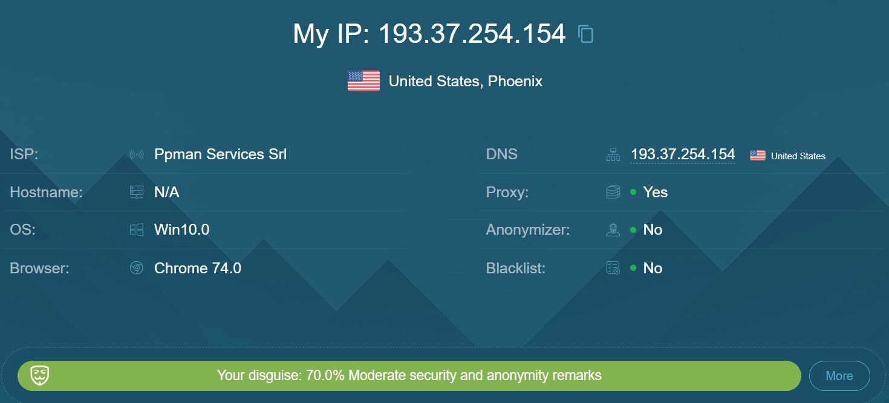889x403 pixels.
Task: Click the United States flag below the IP
Action: tap(363, 81)
